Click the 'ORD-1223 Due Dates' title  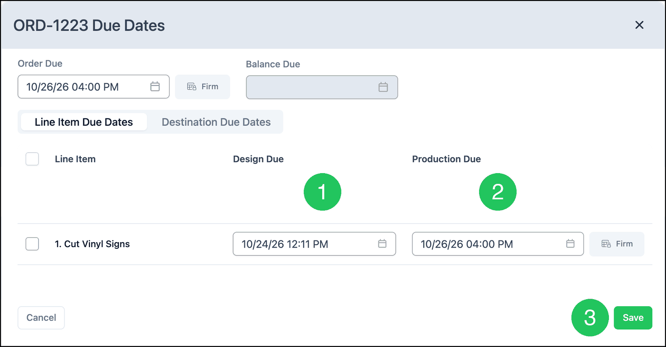click(89, 25)
